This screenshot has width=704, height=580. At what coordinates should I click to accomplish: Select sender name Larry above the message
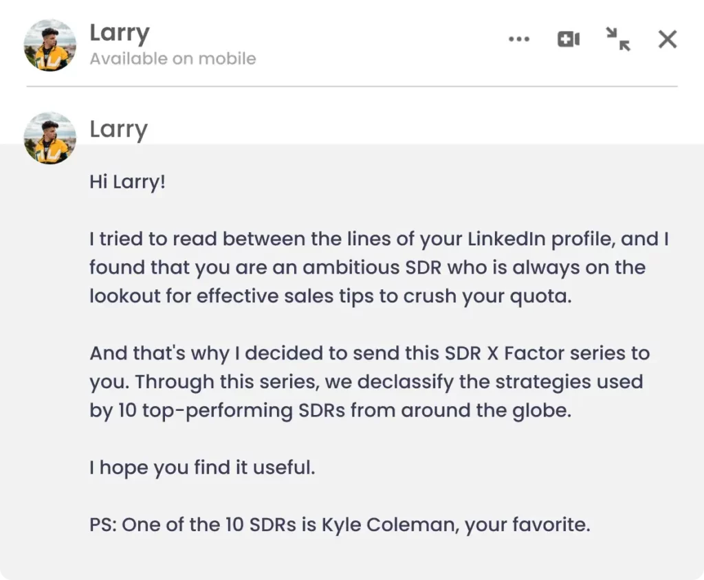tap(119, 129)
